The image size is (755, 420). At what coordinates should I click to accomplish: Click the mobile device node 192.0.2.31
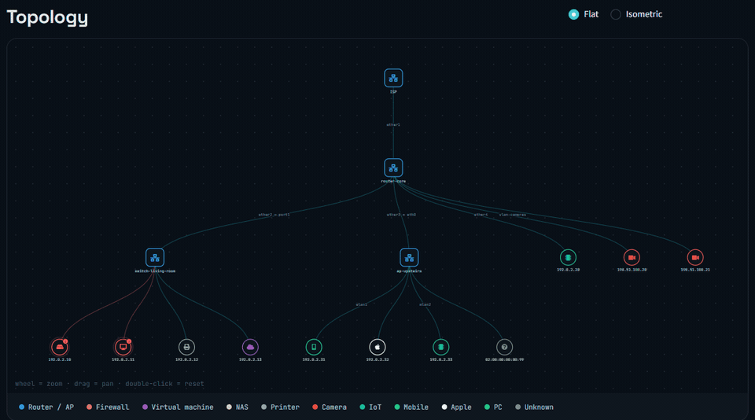(314, 347)
